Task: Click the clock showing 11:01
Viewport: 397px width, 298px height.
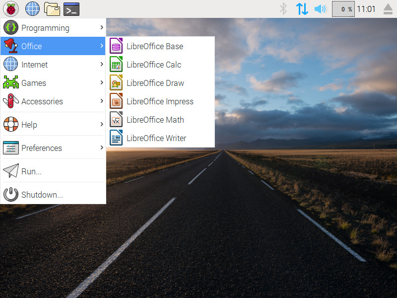Action: click(366, 9)
